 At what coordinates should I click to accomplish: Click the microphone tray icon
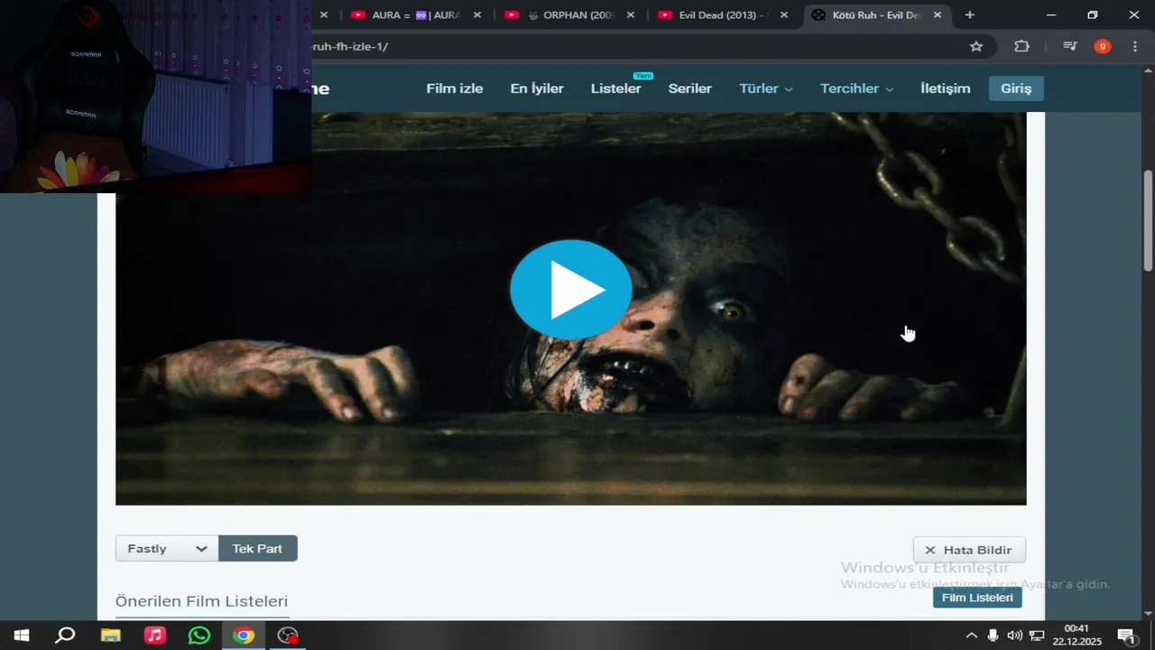(993, 636)
